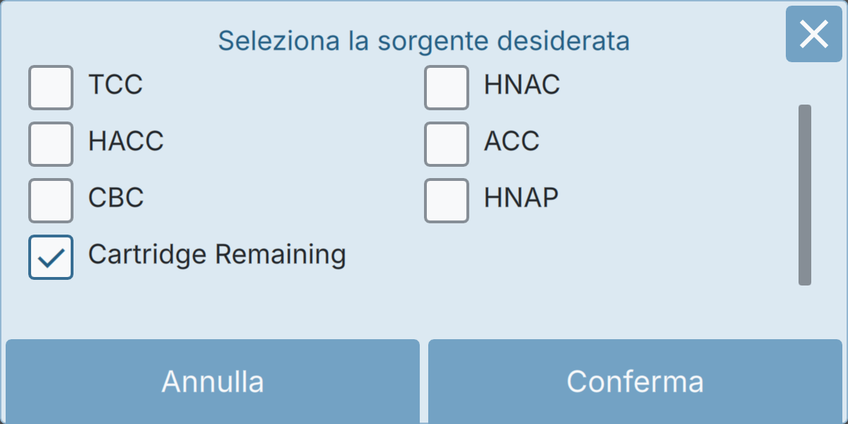The image size is (848, 424).
Task: Uncheck the Cartridge Remaining checkbox
Action: (x=51, y=257)
